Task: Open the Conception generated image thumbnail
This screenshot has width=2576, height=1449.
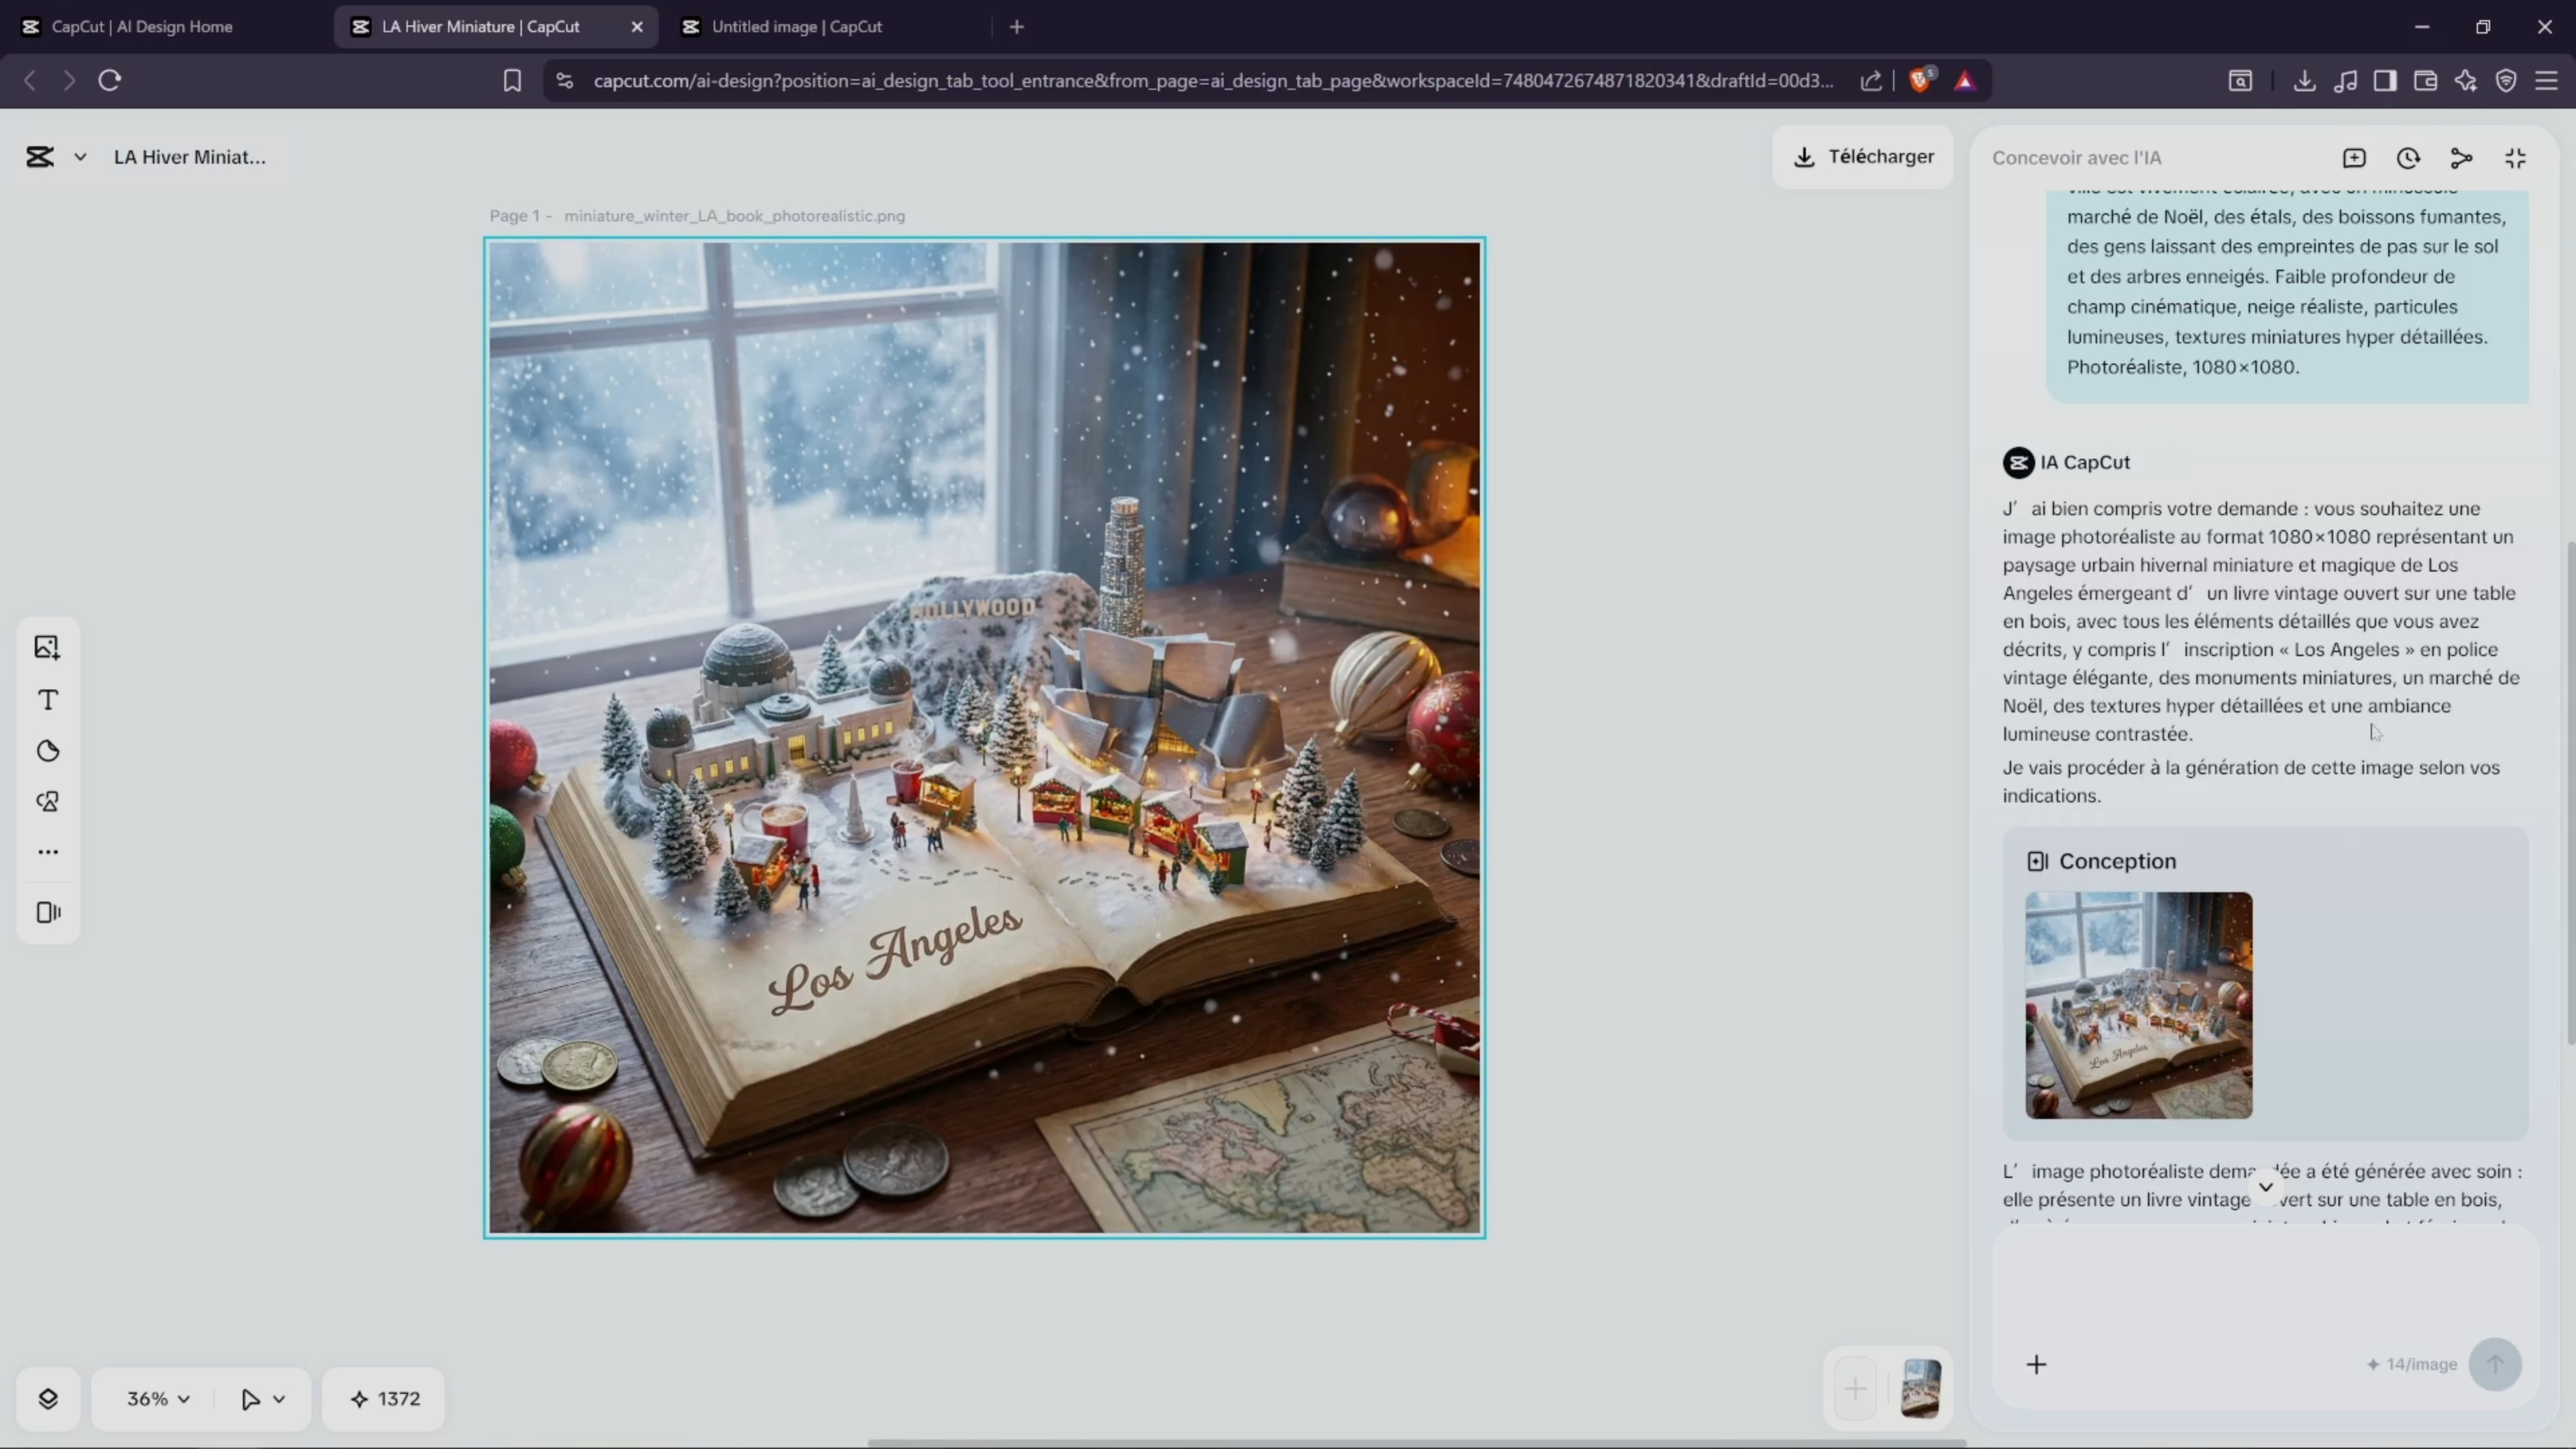Action: (2138, 1005)
